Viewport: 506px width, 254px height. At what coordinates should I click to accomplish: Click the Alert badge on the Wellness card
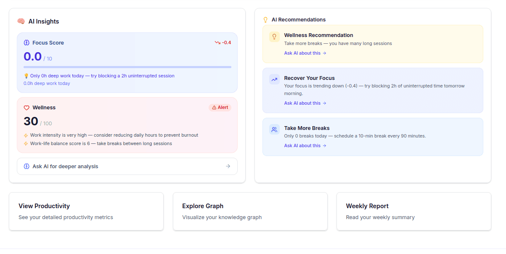220,107
